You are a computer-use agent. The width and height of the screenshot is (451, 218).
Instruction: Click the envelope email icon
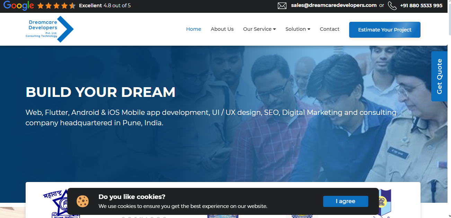pyautogui.click(x=282, y=6)
